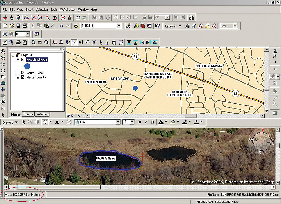Click the Cut scissors icon
This screenshot has width=281, height=204.
coord(32,26)
